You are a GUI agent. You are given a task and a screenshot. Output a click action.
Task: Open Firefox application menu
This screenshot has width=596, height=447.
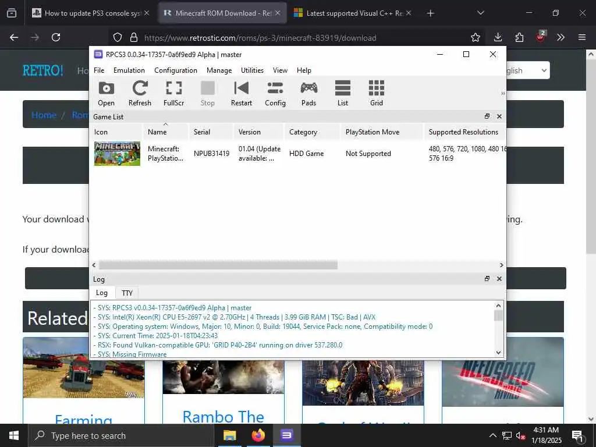click(582, 37)
